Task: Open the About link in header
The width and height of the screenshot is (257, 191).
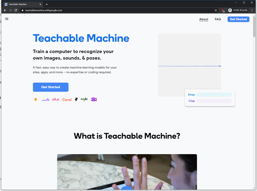Action: (204, 19)
